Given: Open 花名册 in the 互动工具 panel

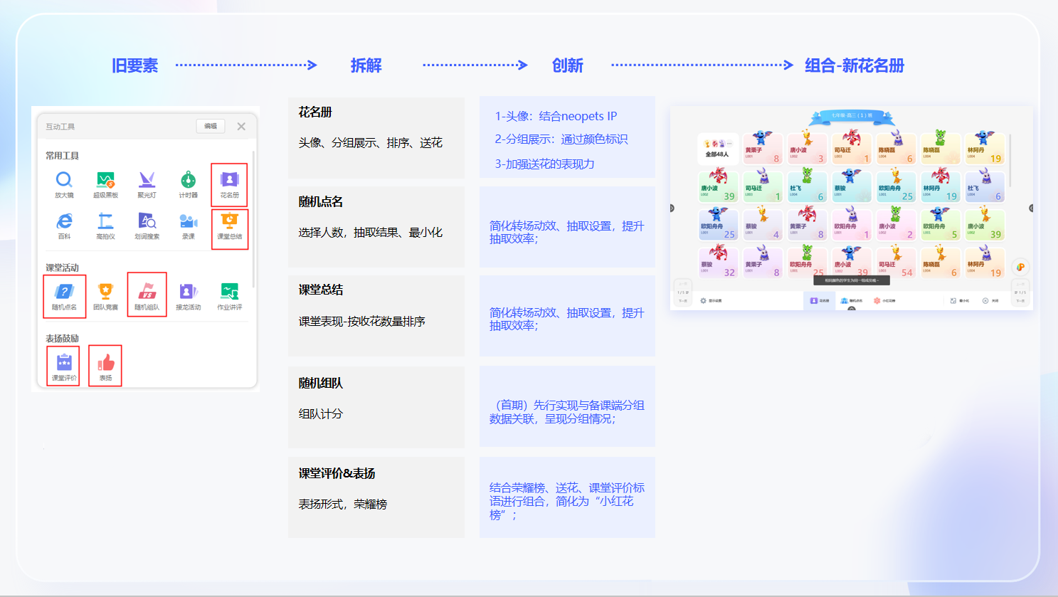Looking at the screenshot, I should [229, 184].
